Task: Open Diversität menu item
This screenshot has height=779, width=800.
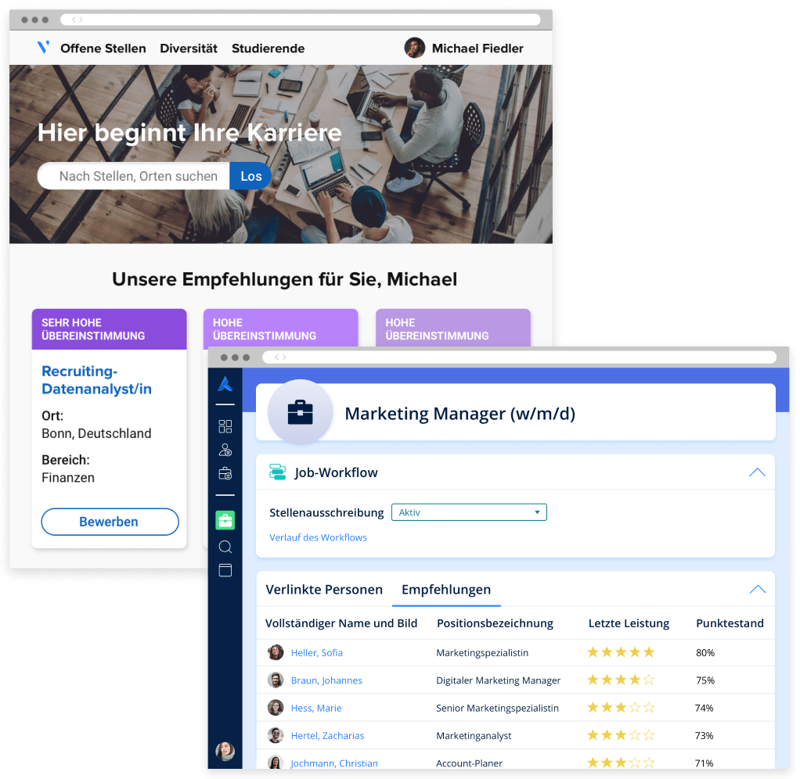Action: (x=189, y=48)
